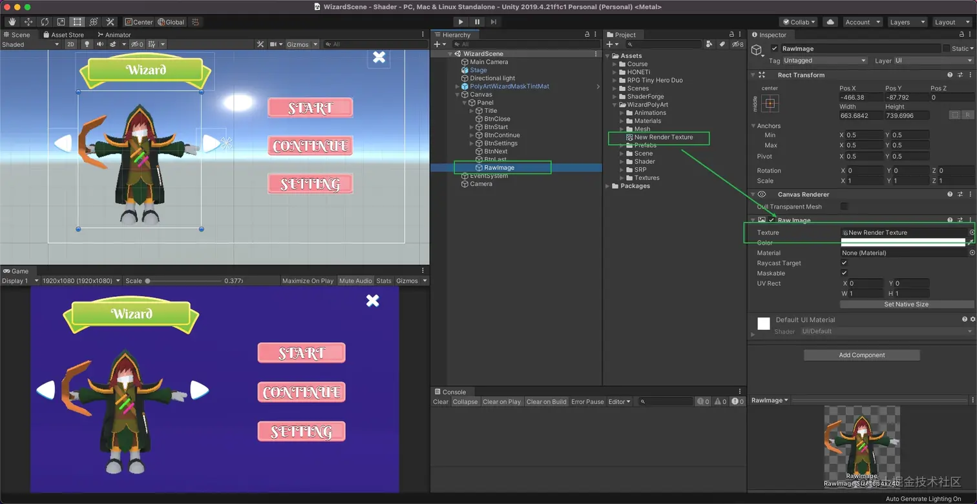Toggle Cull Transparent Mesh checkbox

tap(844, 207)
